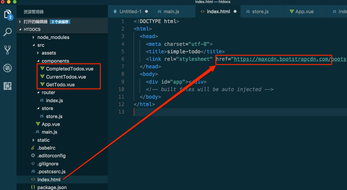This screenshot has height=190, width=347.
Task: Click the Vue icon beside GetTodo.vue
Action: coord(42,84)
